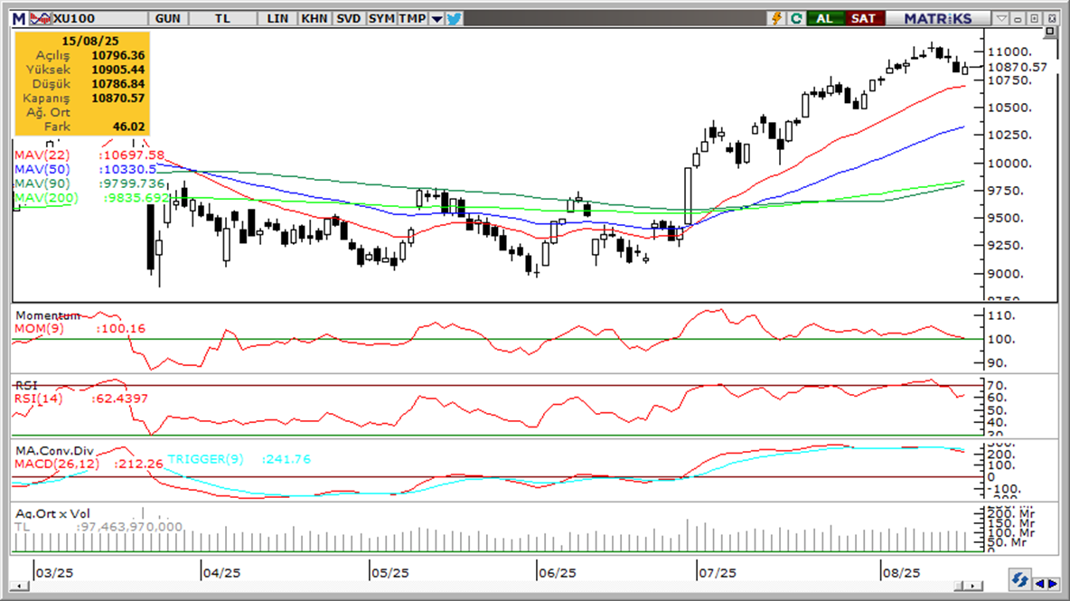Screen dimensions: 1070x601
Task: Click the Kapanış value 10870.57
Action: click(x=118, y=99)
